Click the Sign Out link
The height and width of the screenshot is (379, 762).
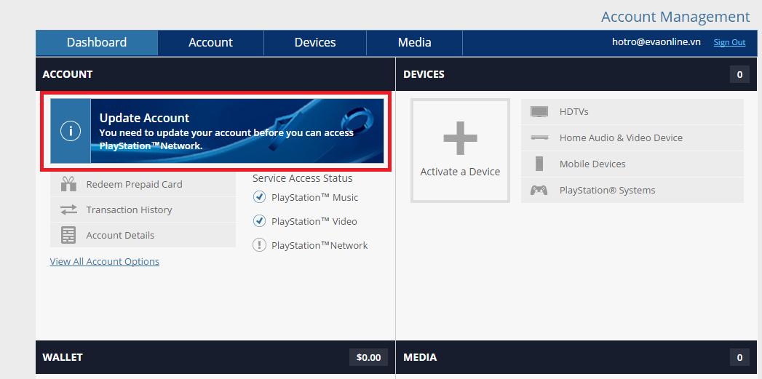pos(729,42)
